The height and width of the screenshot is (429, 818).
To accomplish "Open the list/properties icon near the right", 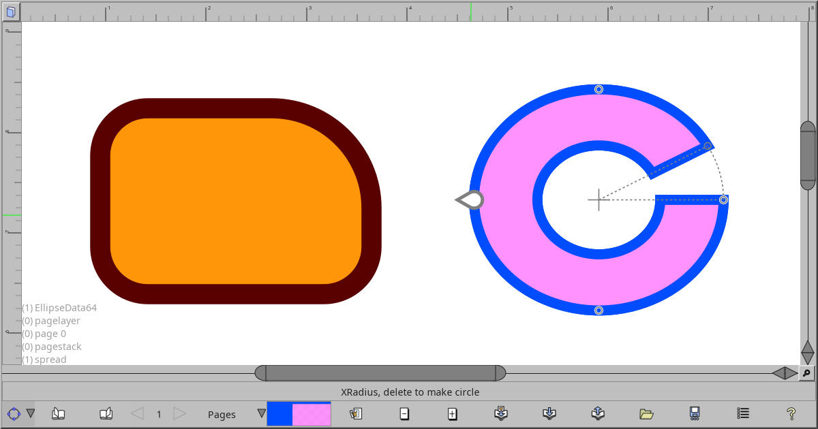I will (x=742, y=413).
